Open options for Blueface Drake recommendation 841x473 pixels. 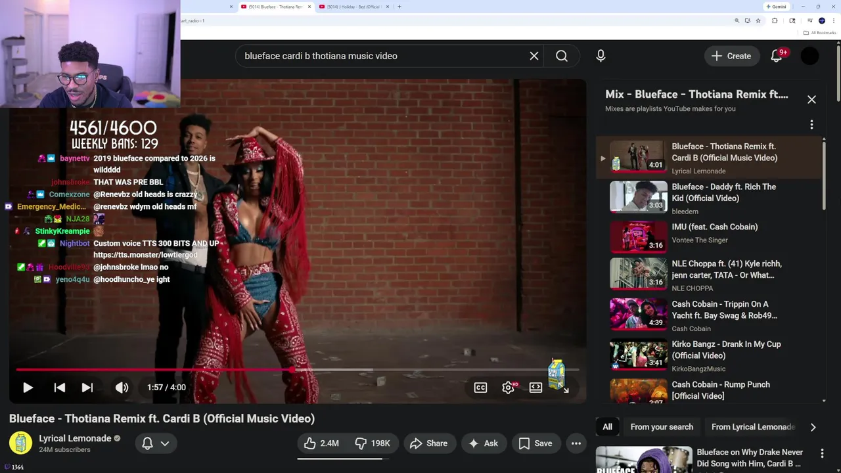[822, 453]
